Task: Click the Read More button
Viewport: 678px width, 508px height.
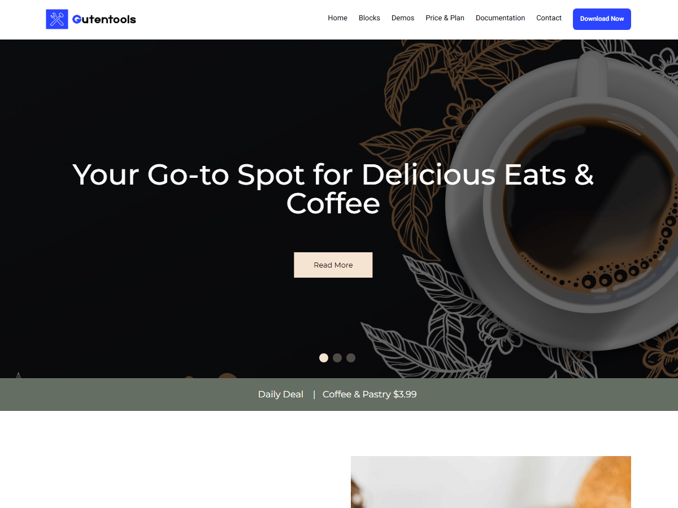Action: coord(333,265)
